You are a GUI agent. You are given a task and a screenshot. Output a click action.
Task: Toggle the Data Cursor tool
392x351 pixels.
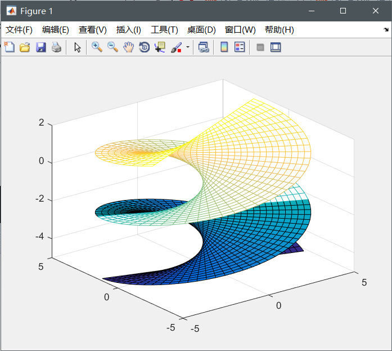pyautogui.click(x=160, y=47)
